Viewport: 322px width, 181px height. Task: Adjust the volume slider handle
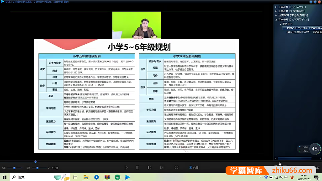14,168
